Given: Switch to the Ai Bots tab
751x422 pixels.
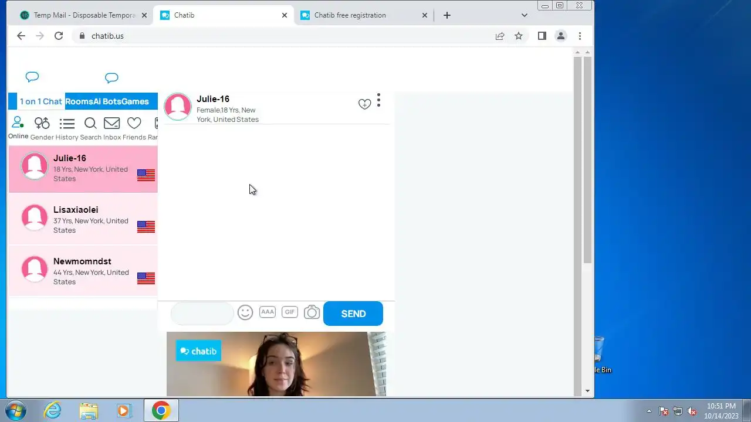Looking at the screenshot, I should tap(107, 101).
